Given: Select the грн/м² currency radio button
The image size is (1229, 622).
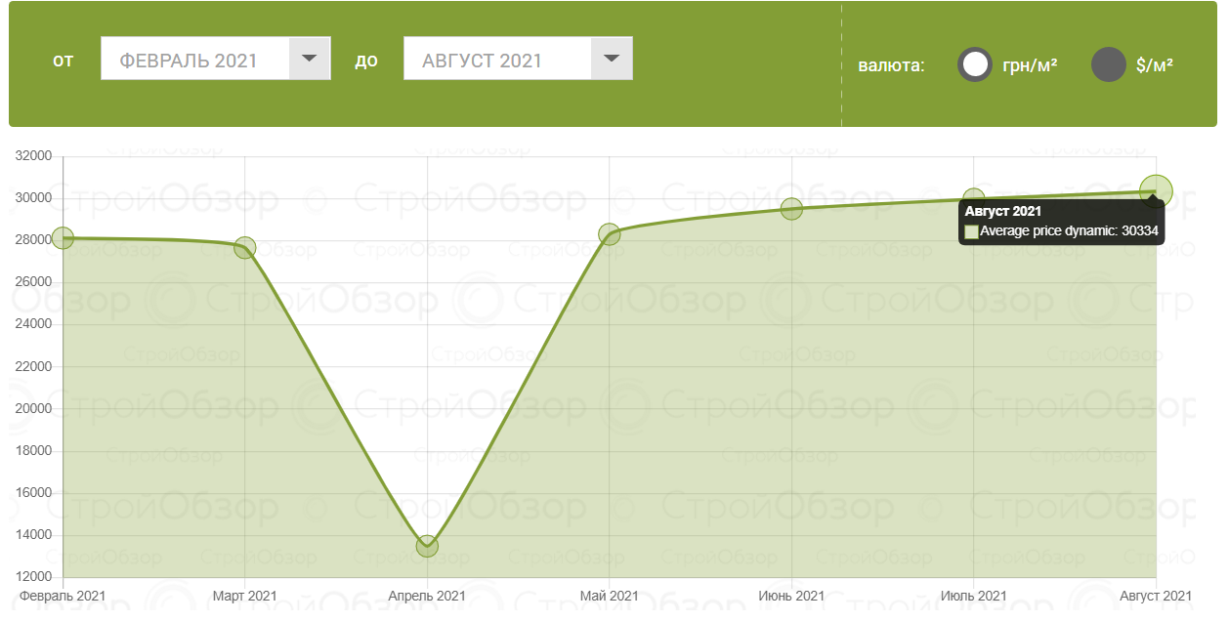Looking at the screenshot, I should click(x=975, y=65).
